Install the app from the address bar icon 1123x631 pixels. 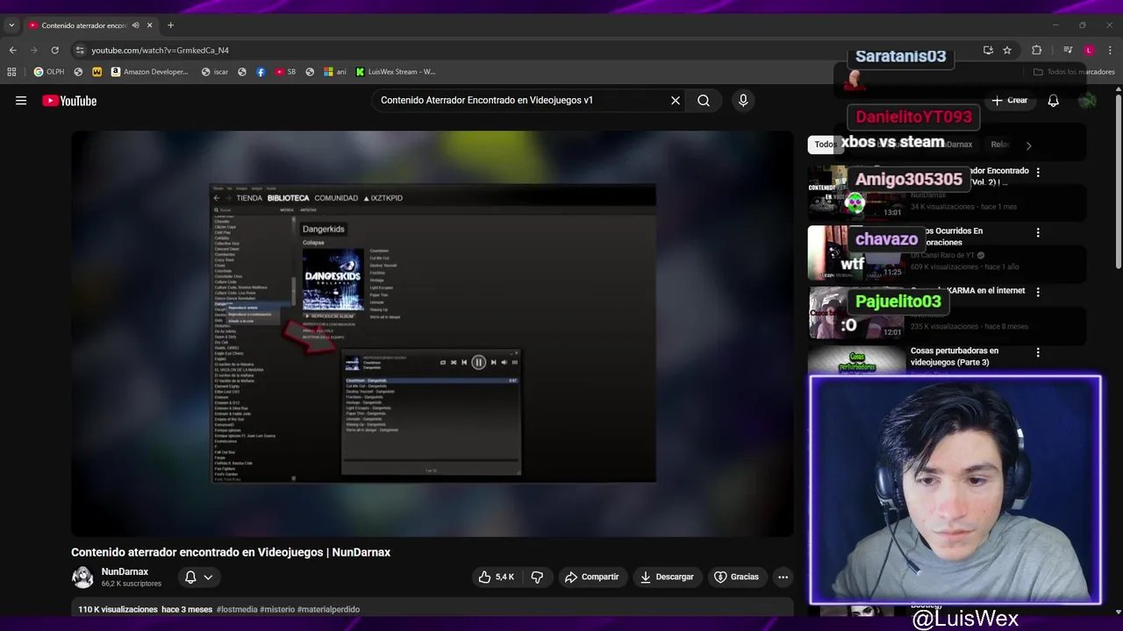(x=988, y=50)
